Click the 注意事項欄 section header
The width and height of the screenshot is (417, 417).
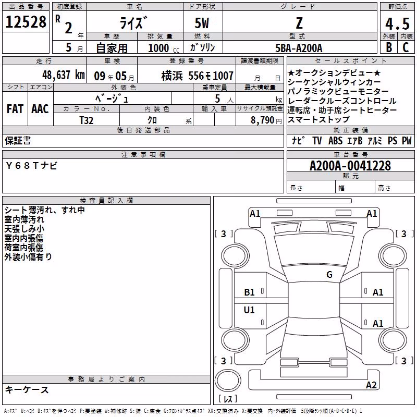[143, 154]
